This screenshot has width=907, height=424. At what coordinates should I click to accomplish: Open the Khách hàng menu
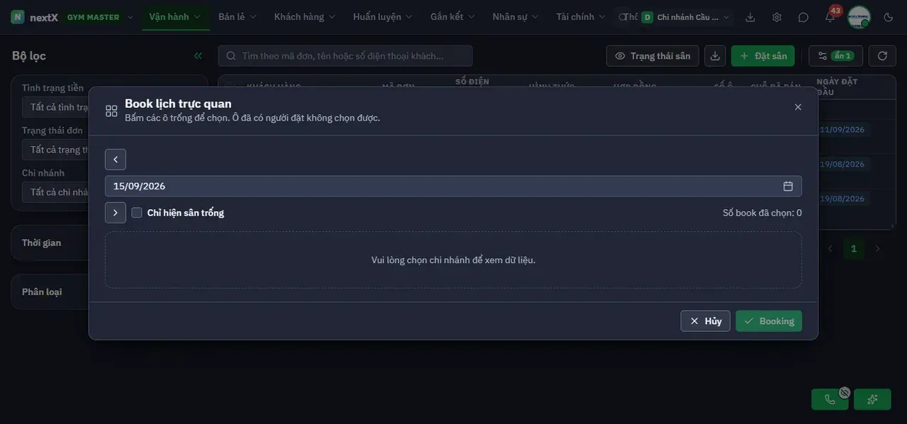point(305,17)
